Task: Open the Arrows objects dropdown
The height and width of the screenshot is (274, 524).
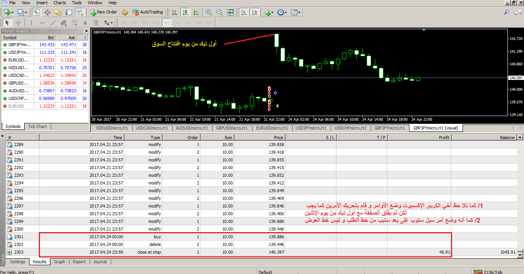Action: [x=108, y=23]
